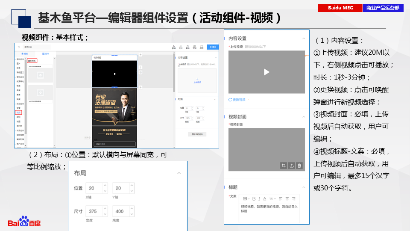Click the undo (撤销) toolbar icon

click(x=174, y=47)
